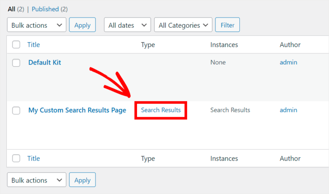The height and width of the screenshot is (194, 329).
Task: Select the My Custom Search Results Page checkbox
Action: pos(16,111)
